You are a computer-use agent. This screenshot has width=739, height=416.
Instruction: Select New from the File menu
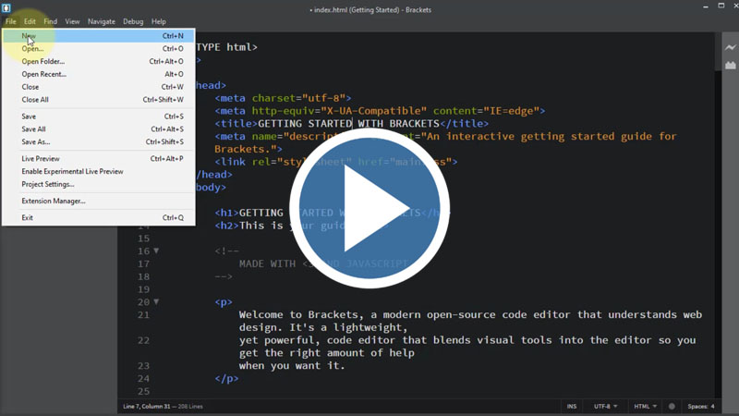coord(29,36)
